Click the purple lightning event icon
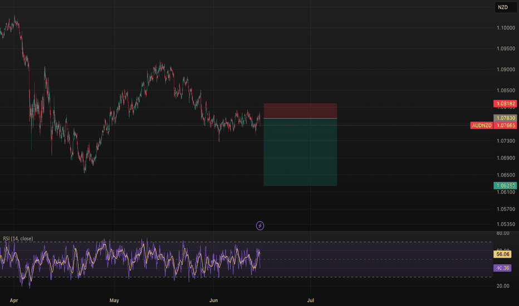The width and height of the screenshot is (519, 306). 260,226
